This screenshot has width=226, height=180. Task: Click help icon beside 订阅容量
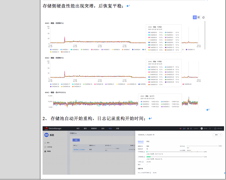point(144,157)
